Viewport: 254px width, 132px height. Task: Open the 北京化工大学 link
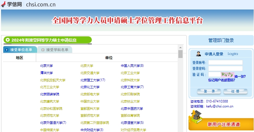click(90, 87)
